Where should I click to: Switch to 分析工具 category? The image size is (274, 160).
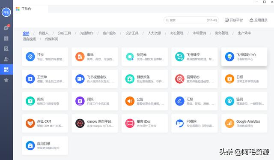pos(65,33)
